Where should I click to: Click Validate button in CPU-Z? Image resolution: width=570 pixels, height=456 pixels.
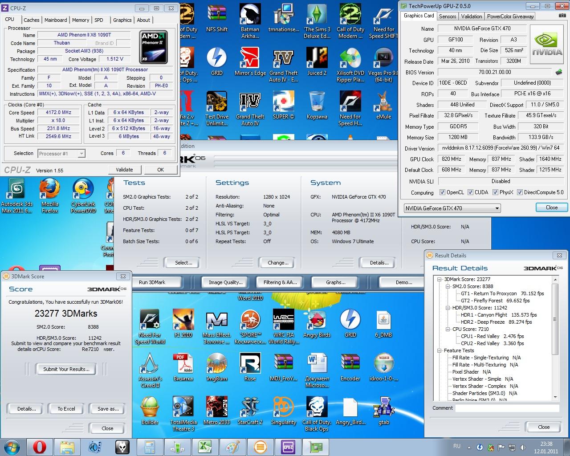124,170
